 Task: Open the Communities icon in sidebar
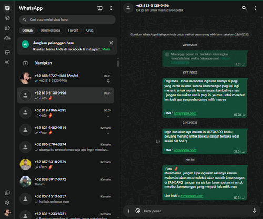[7, 38]
